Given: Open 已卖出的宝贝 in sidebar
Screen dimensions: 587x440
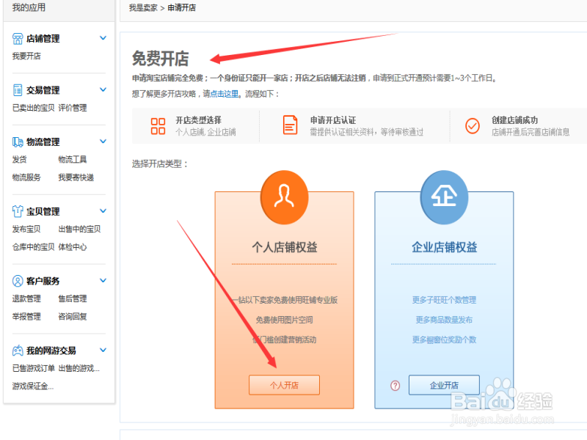Looking at the screenshot, I should click(33, 108).
